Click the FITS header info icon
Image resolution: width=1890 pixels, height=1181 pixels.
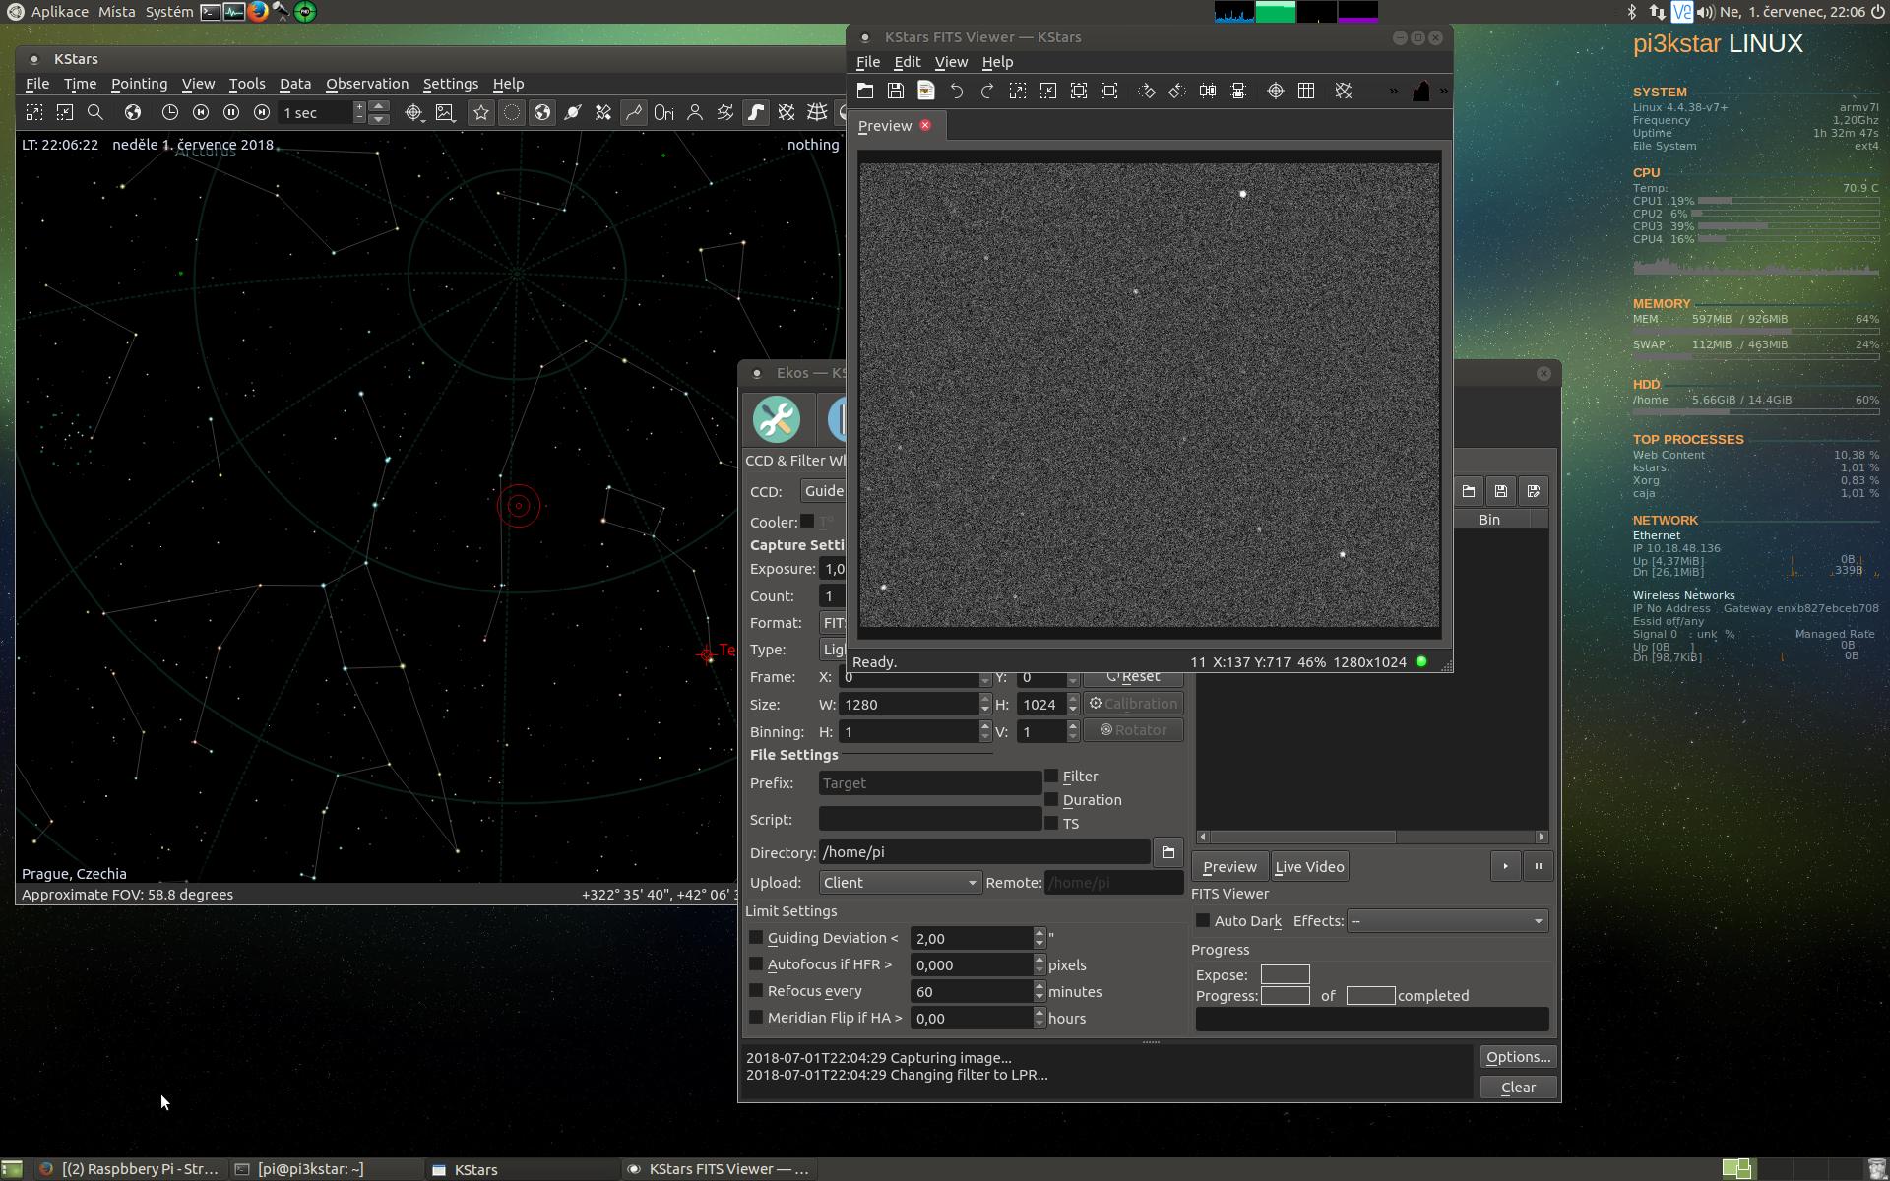(x=926, y=91)
